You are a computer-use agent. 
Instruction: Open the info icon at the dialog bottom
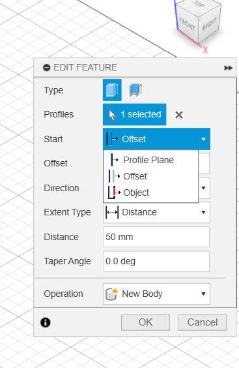tap(46, 322)
